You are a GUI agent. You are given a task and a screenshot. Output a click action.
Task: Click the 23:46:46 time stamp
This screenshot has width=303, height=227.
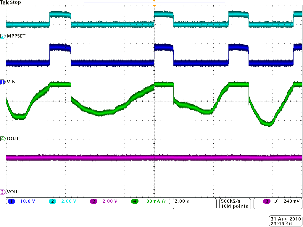point(281,223)
